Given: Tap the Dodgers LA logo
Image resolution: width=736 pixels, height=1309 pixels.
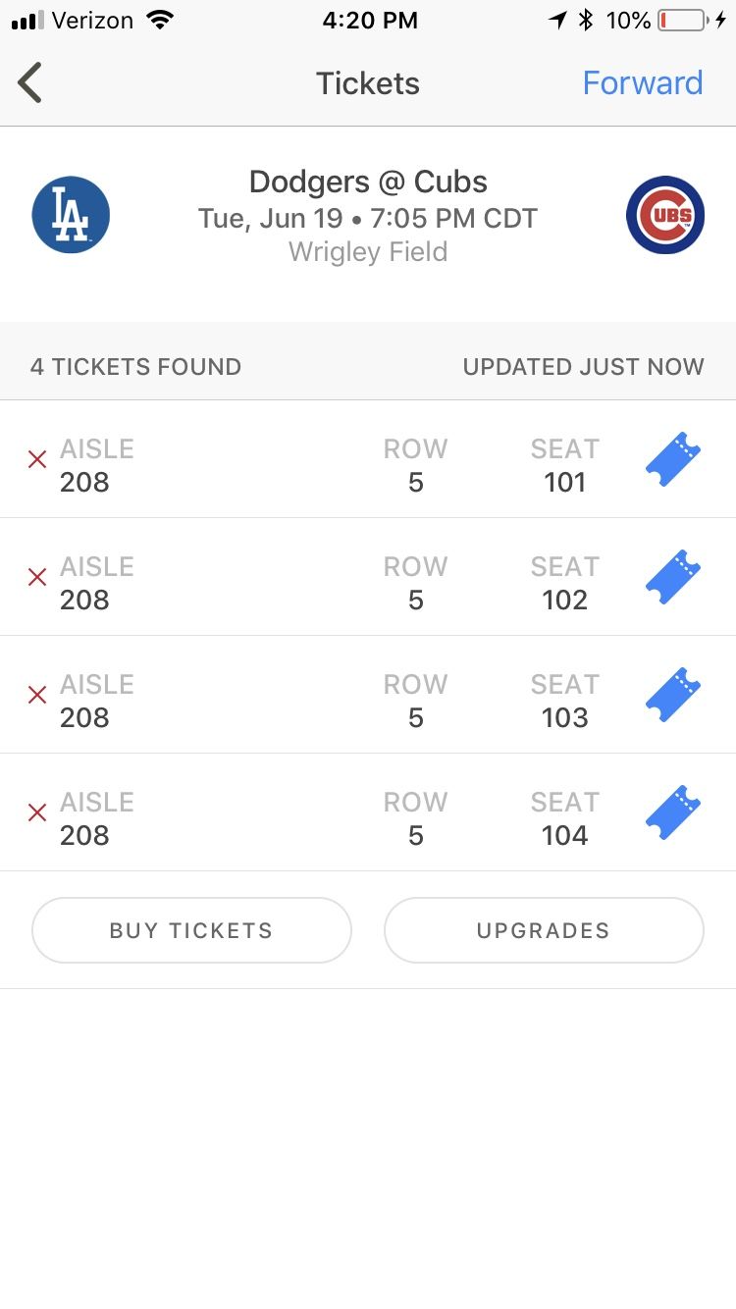Looking at the screenshot, I should click(x=71, y=215).
